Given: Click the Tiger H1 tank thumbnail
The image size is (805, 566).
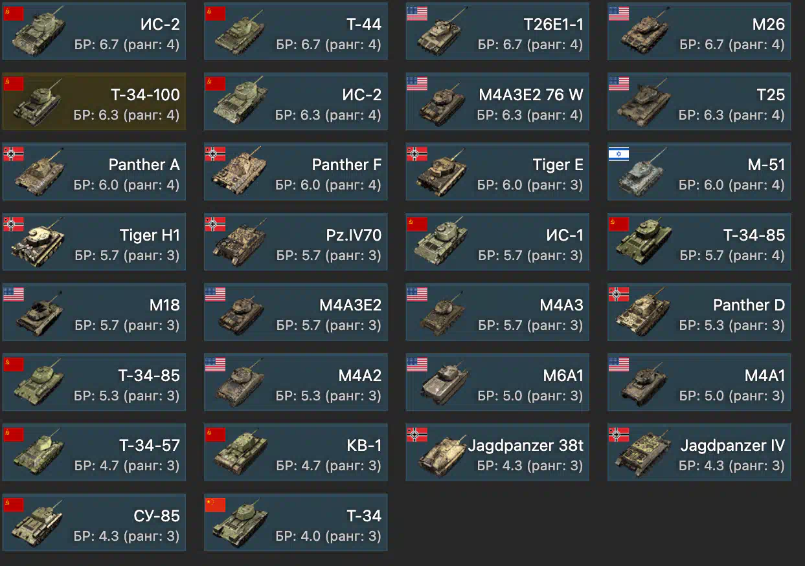Looking at the screenshot, I should pyautogui.click(x=38, y=241).
